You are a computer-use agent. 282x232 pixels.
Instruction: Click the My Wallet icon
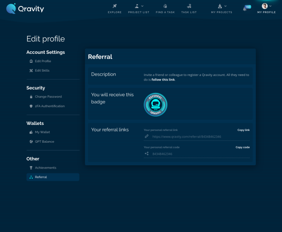pos(31,132)
